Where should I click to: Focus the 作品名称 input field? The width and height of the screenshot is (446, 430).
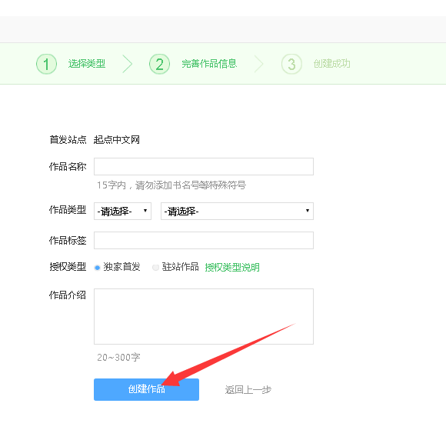204,166
